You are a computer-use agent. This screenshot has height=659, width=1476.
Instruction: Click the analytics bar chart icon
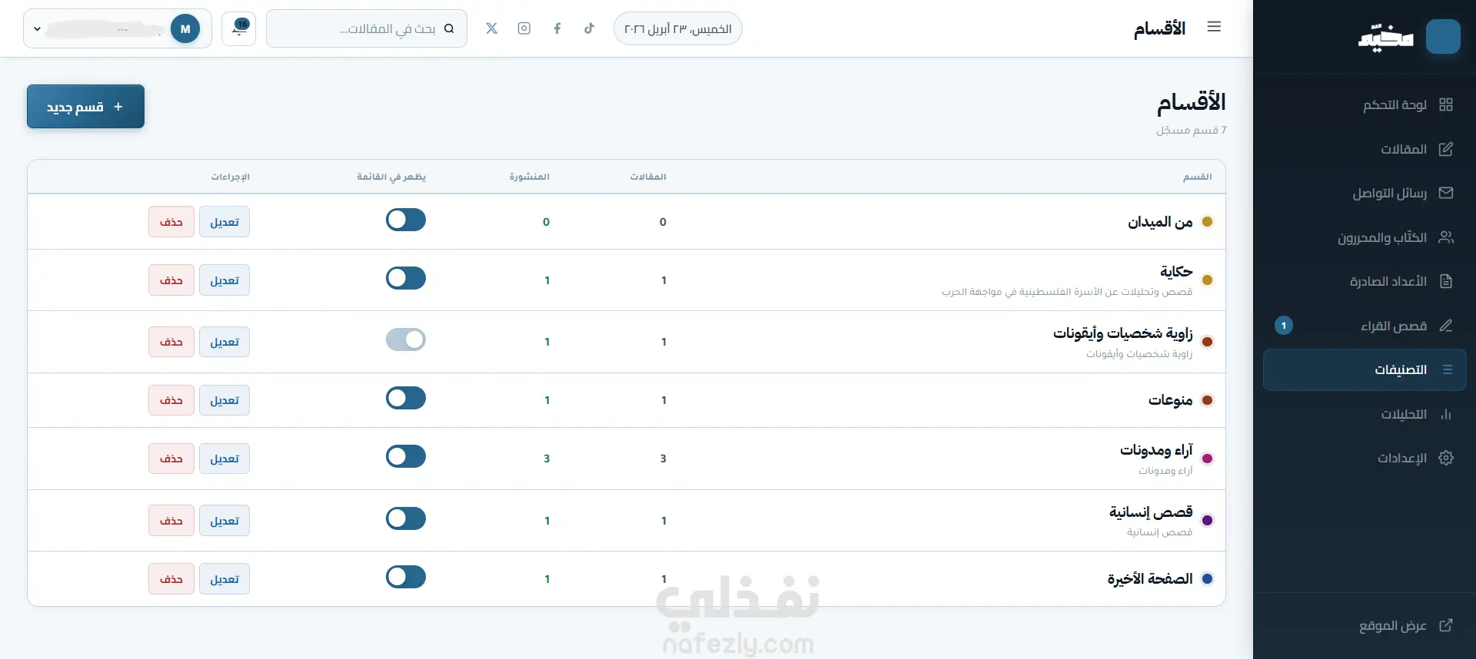(1446, 414)
